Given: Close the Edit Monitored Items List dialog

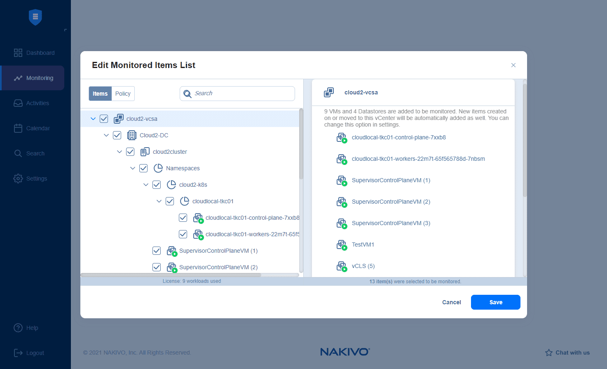Looking at the screenshot, I should pos(513,65).
